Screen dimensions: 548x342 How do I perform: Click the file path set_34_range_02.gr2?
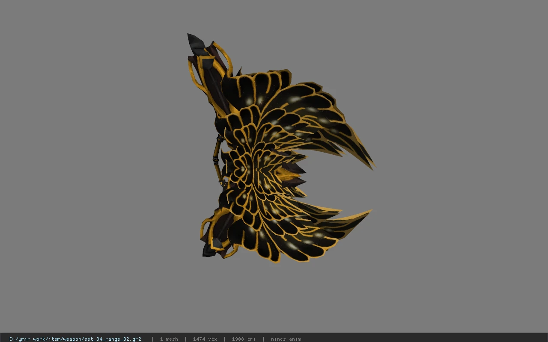coord(75,339)
